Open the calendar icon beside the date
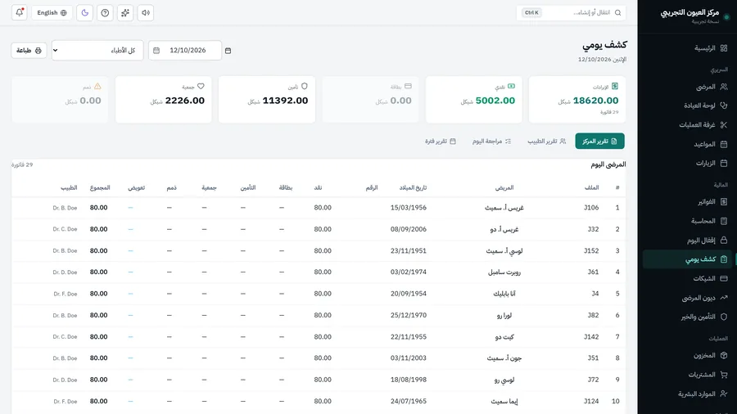737x414 pixels. click(x=228, y=50)
